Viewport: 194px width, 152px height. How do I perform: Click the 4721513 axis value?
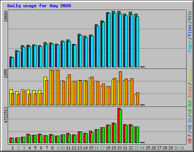[x=6, y=115]
